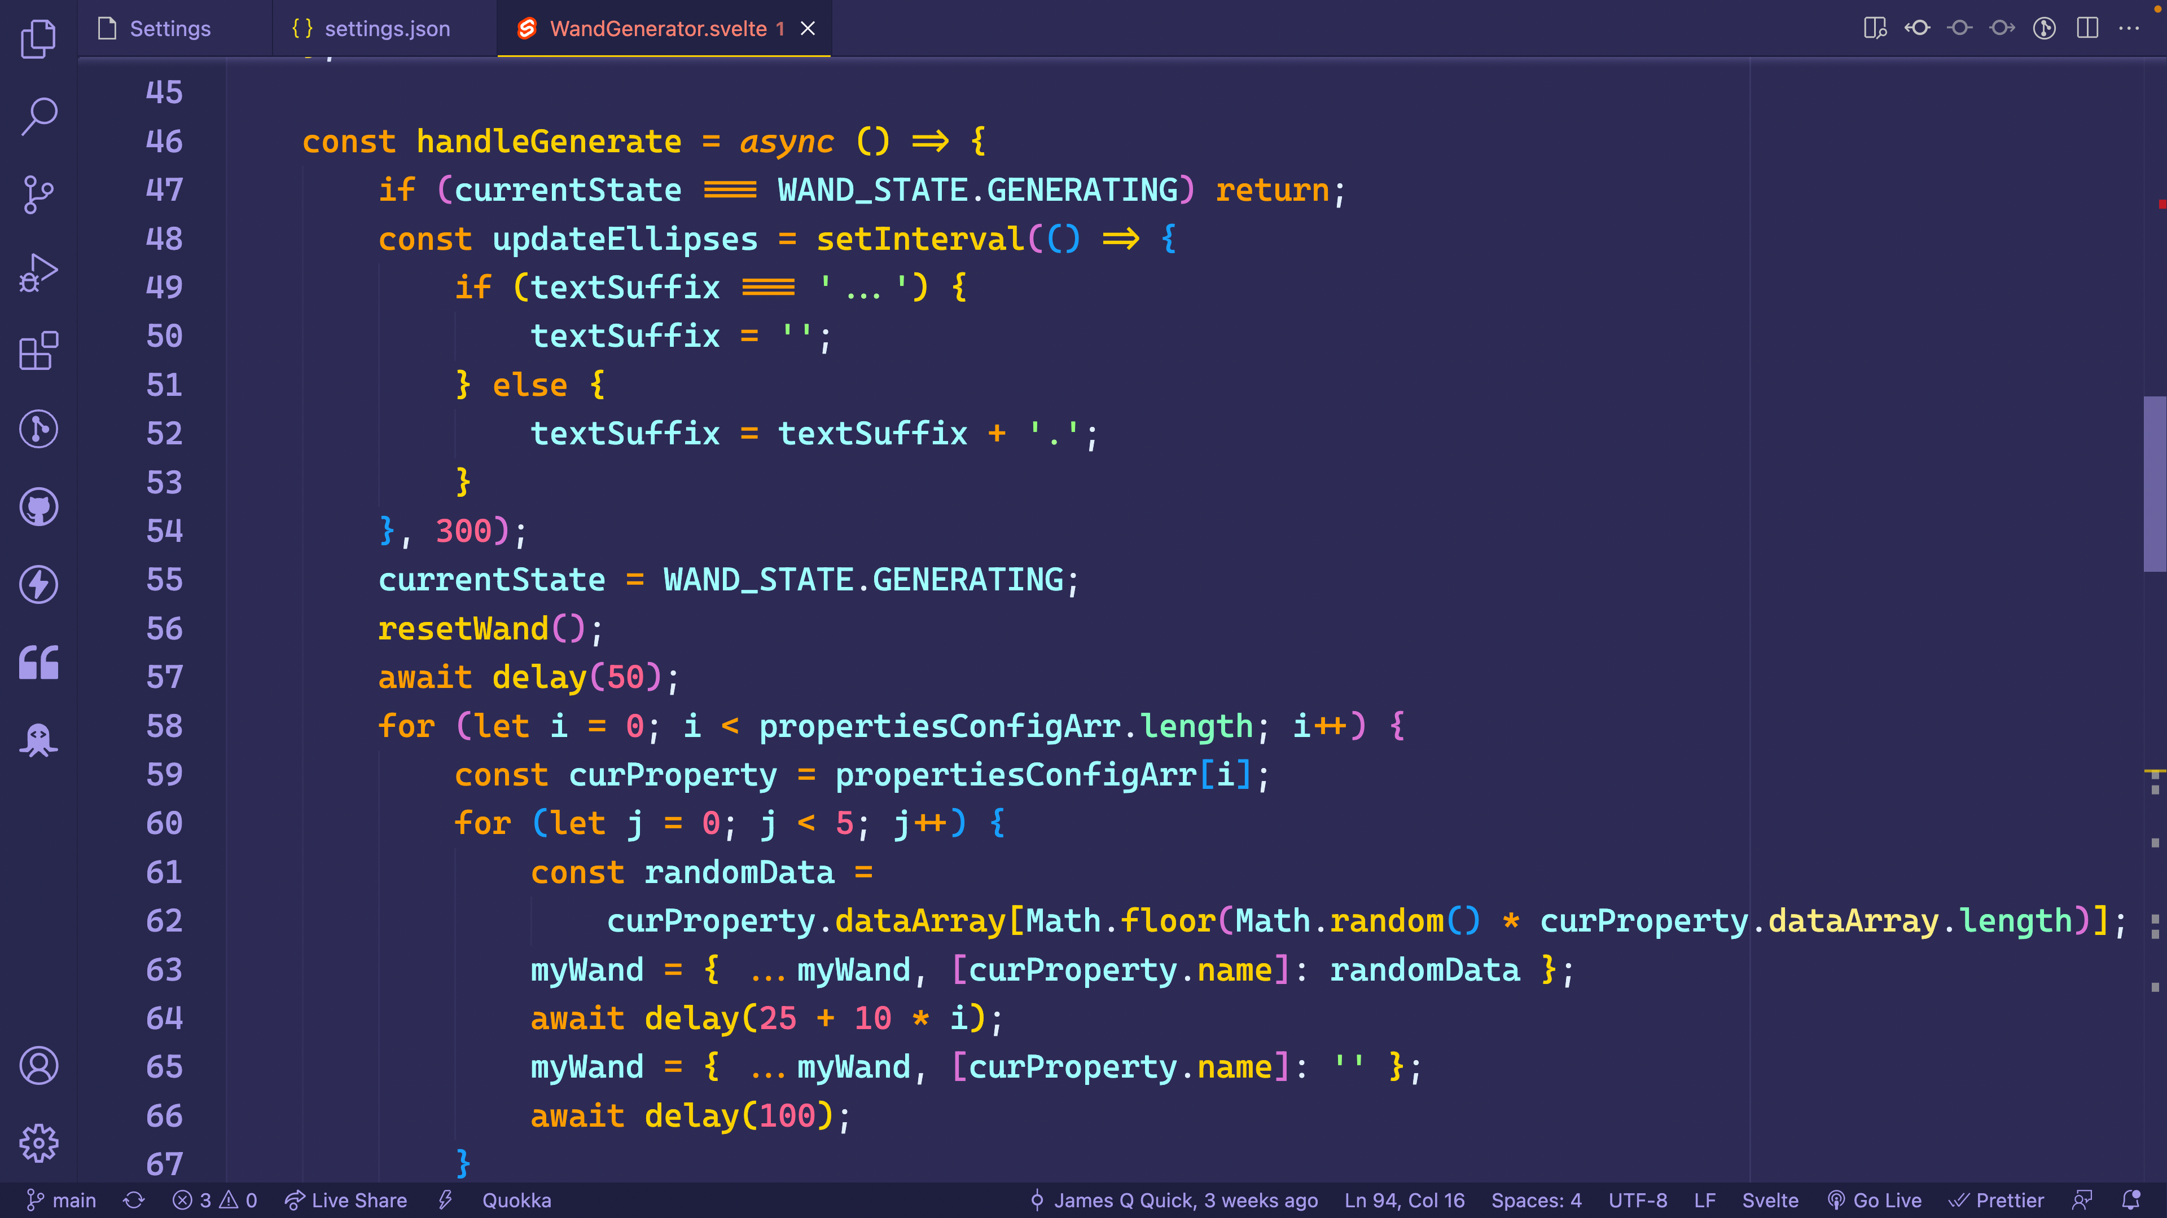Change language mode Svelte

[x=1770, y=1201]
